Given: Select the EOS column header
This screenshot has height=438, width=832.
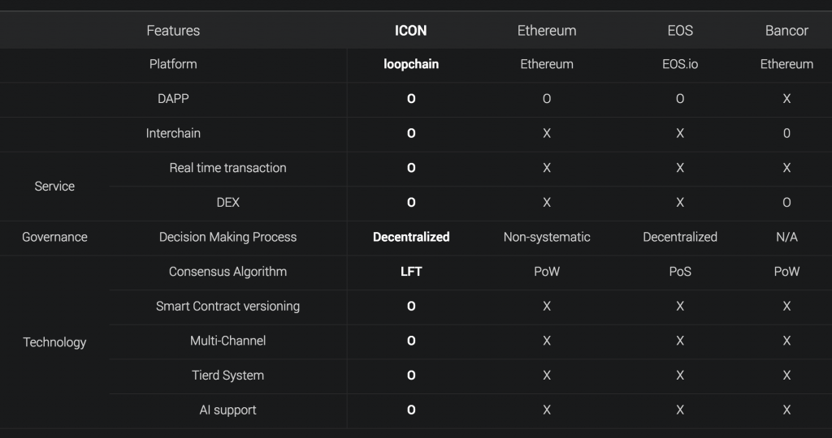Looking at the screenshot, I should pyautogui.click(x=679, y=31).
